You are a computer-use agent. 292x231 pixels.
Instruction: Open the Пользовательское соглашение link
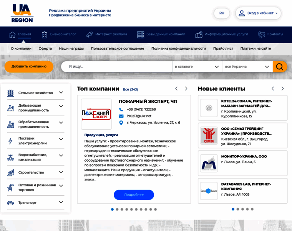[118, 49]
